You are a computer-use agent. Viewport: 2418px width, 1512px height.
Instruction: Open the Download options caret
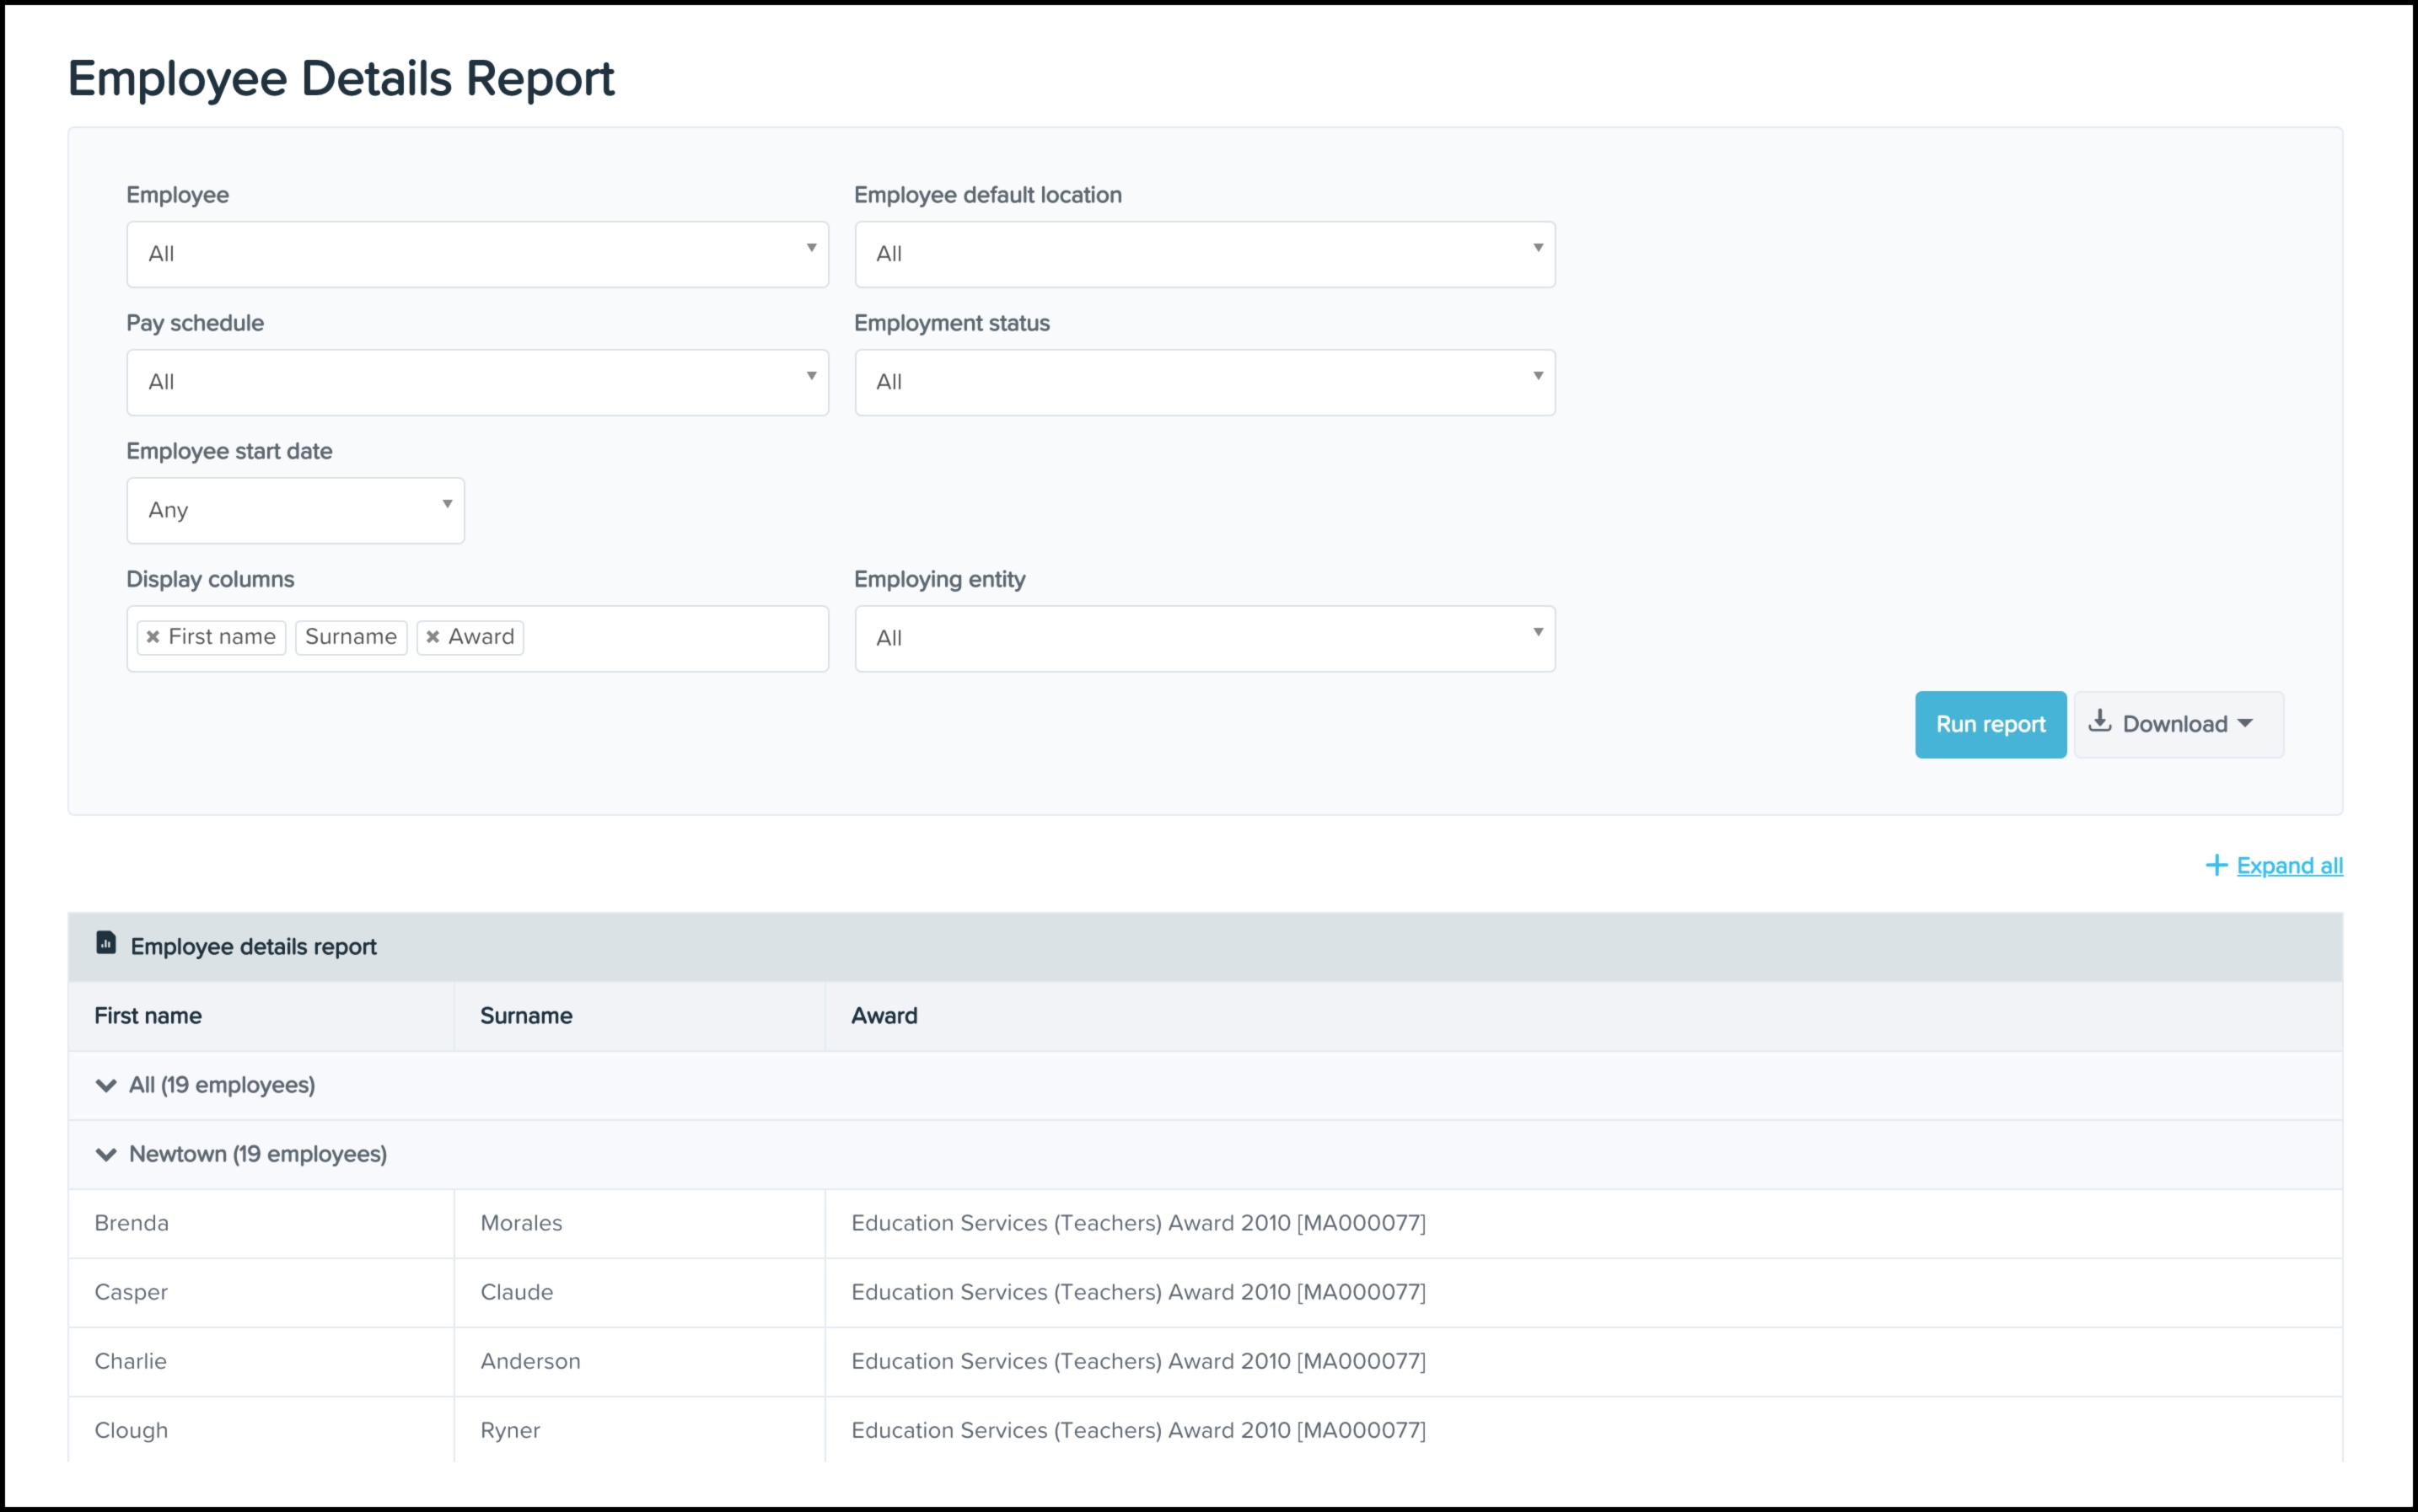coord(2245,723)
